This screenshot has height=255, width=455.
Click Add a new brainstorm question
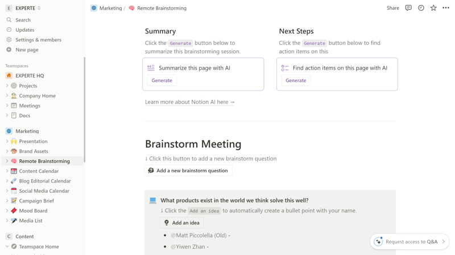click(x=188, y=171)
